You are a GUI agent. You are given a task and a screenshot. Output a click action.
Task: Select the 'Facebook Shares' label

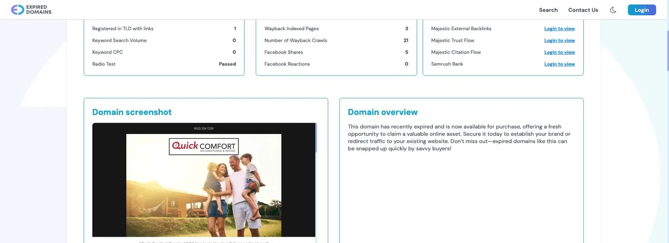point(283,52)
